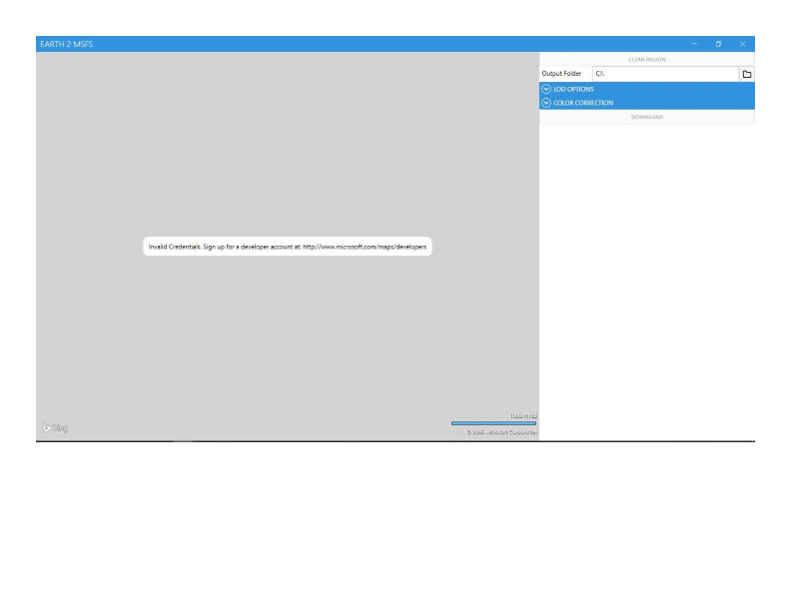The height and width of the screenshot is (611, 791).
Task: Click the LOD Options chevron icon
Action: pyautogui.click(x=546, y=89)
